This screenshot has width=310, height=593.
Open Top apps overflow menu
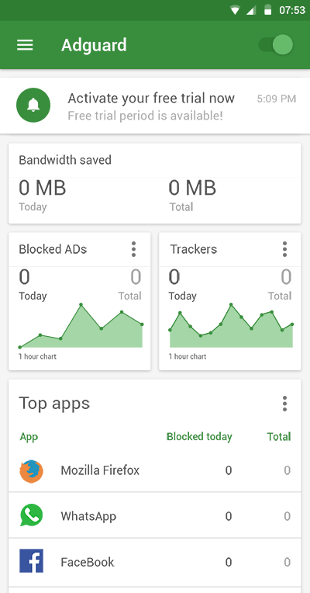[284, 404]
